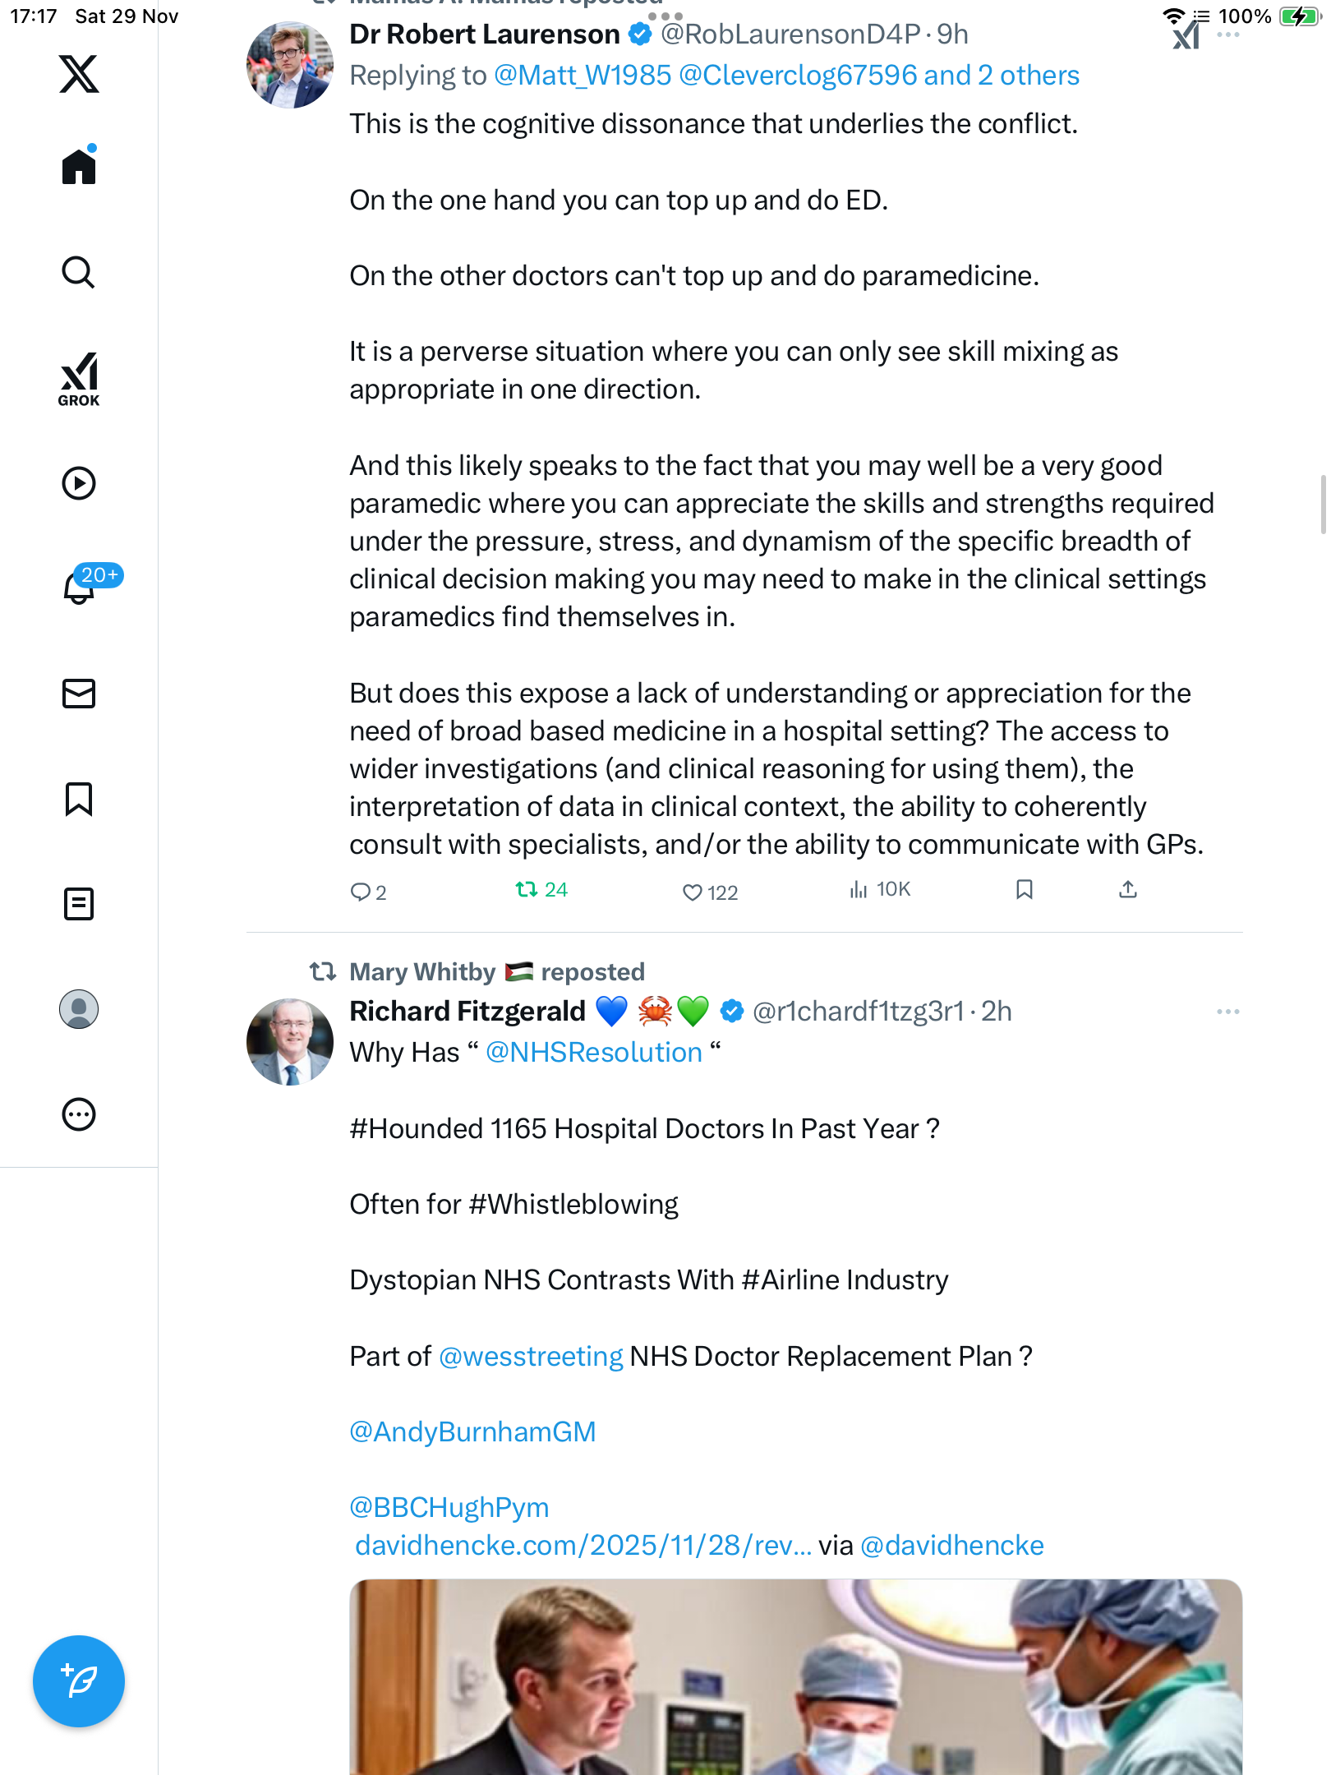Open Notifications bell with 20+ badge
This screenshot has height=1775, width=1331.
coord(79,588)
